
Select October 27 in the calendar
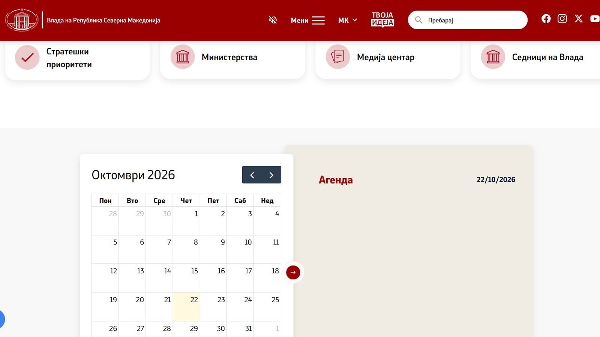point(132,329)
